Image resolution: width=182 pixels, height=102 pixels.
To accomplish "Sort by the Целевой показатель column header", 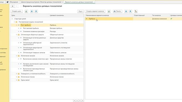I will pyautogui.click(x=66, y=15).
